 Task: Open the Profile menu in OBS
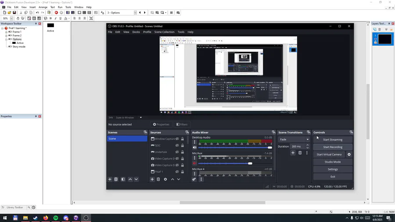[147, 32]
